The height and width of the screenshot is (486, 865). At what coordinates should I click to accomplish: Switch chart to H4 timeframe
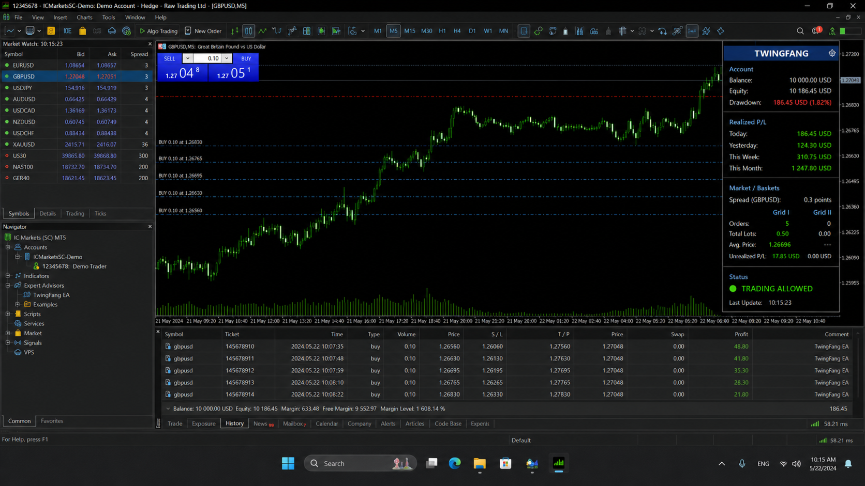tap(457, 31)
